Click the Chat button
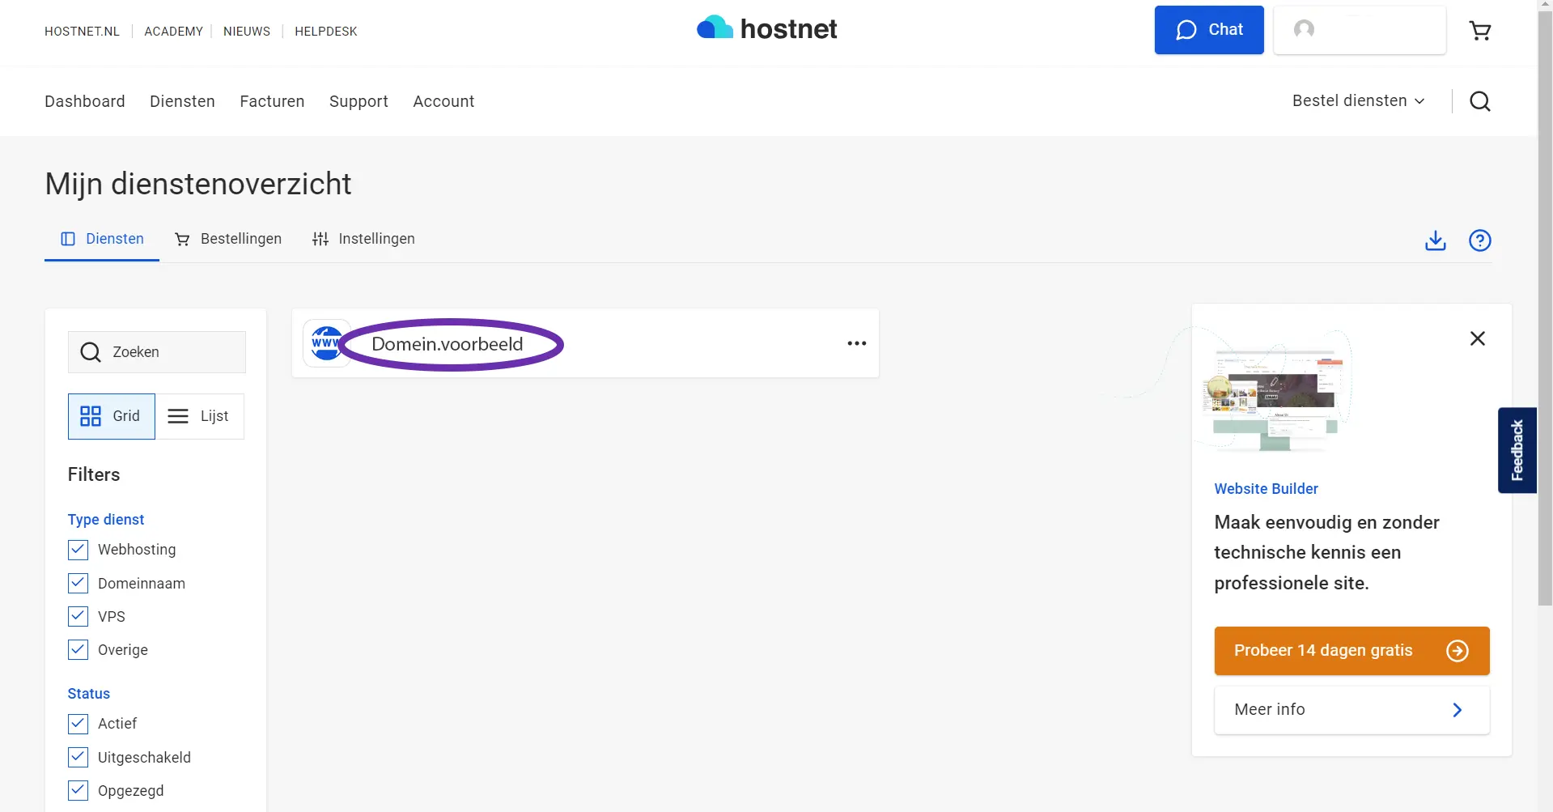The image size is (1553, 812). (1208, 30)
